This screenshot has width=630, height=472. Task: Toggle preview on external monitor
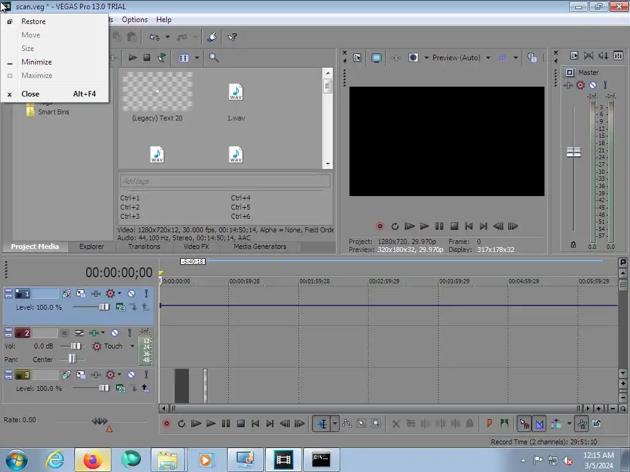[x=377, y=58]
